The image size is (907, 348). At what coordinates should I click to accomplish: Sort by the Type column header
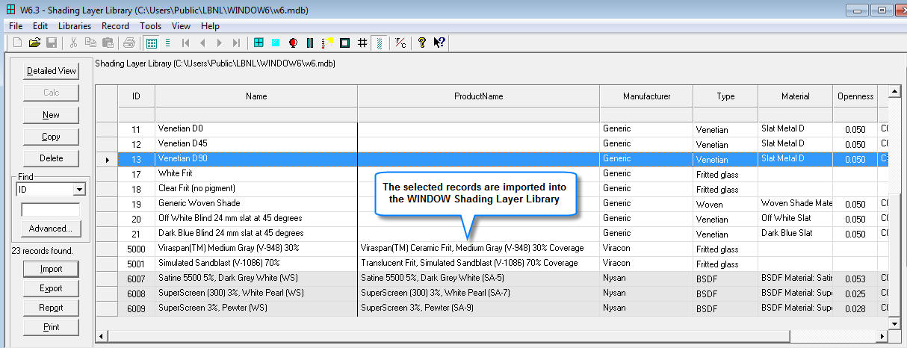coord(725,96)
